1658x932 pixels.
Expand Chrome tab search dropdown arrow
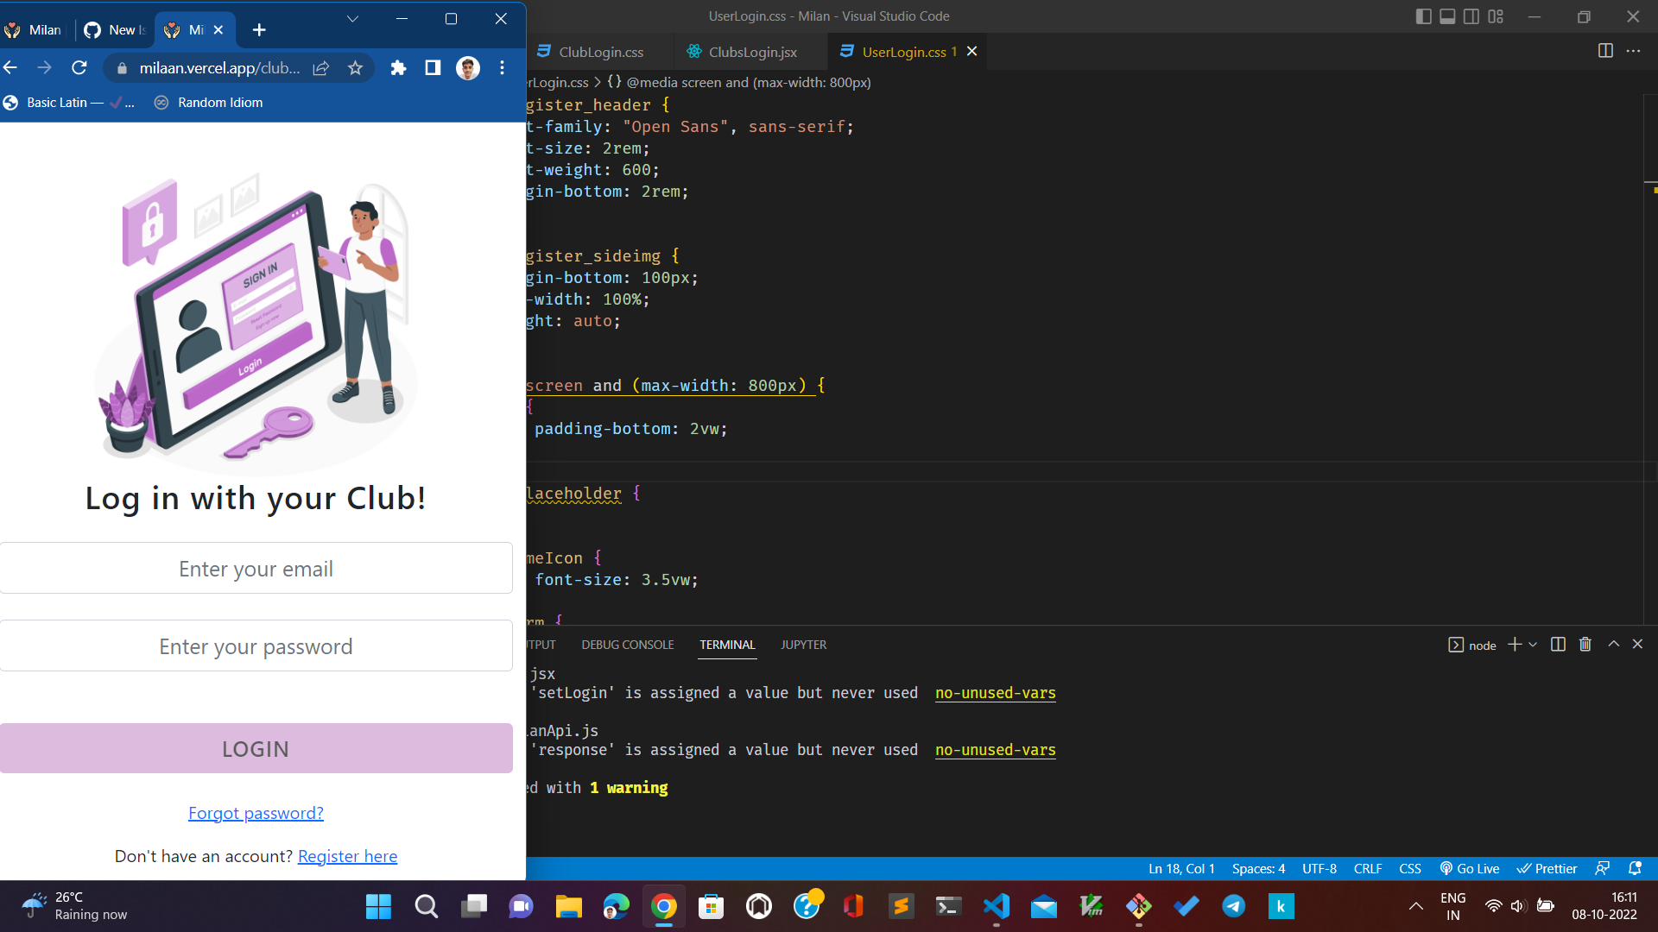point(352,19)
